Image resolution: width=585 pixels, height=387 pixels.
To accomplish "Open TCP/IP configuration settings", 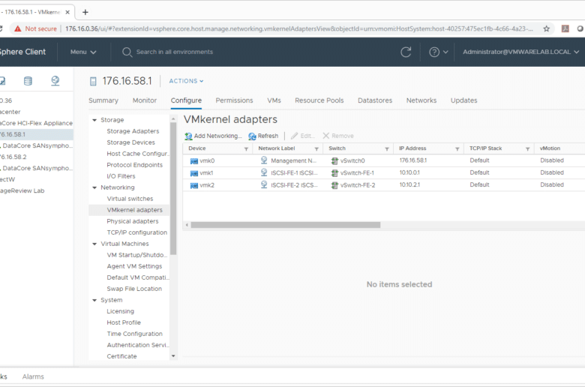I will point(137,232).
